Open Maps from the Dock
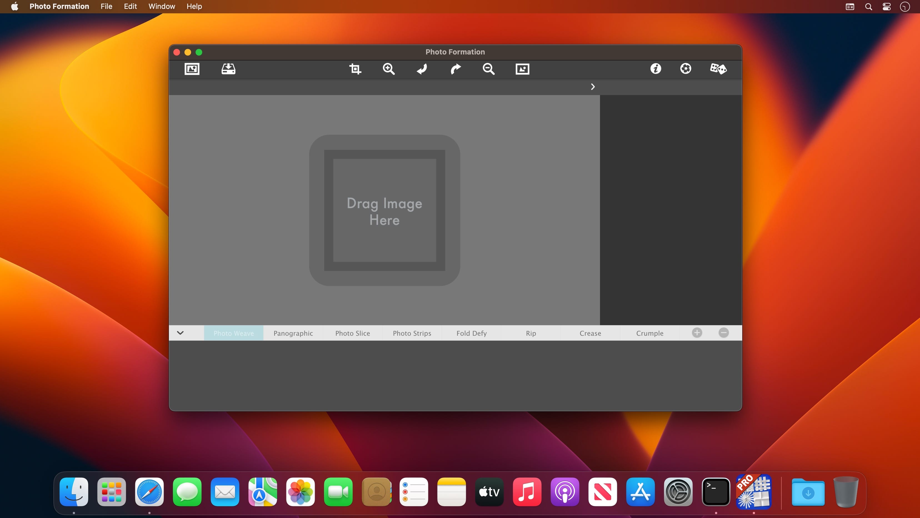 (263, 492)
